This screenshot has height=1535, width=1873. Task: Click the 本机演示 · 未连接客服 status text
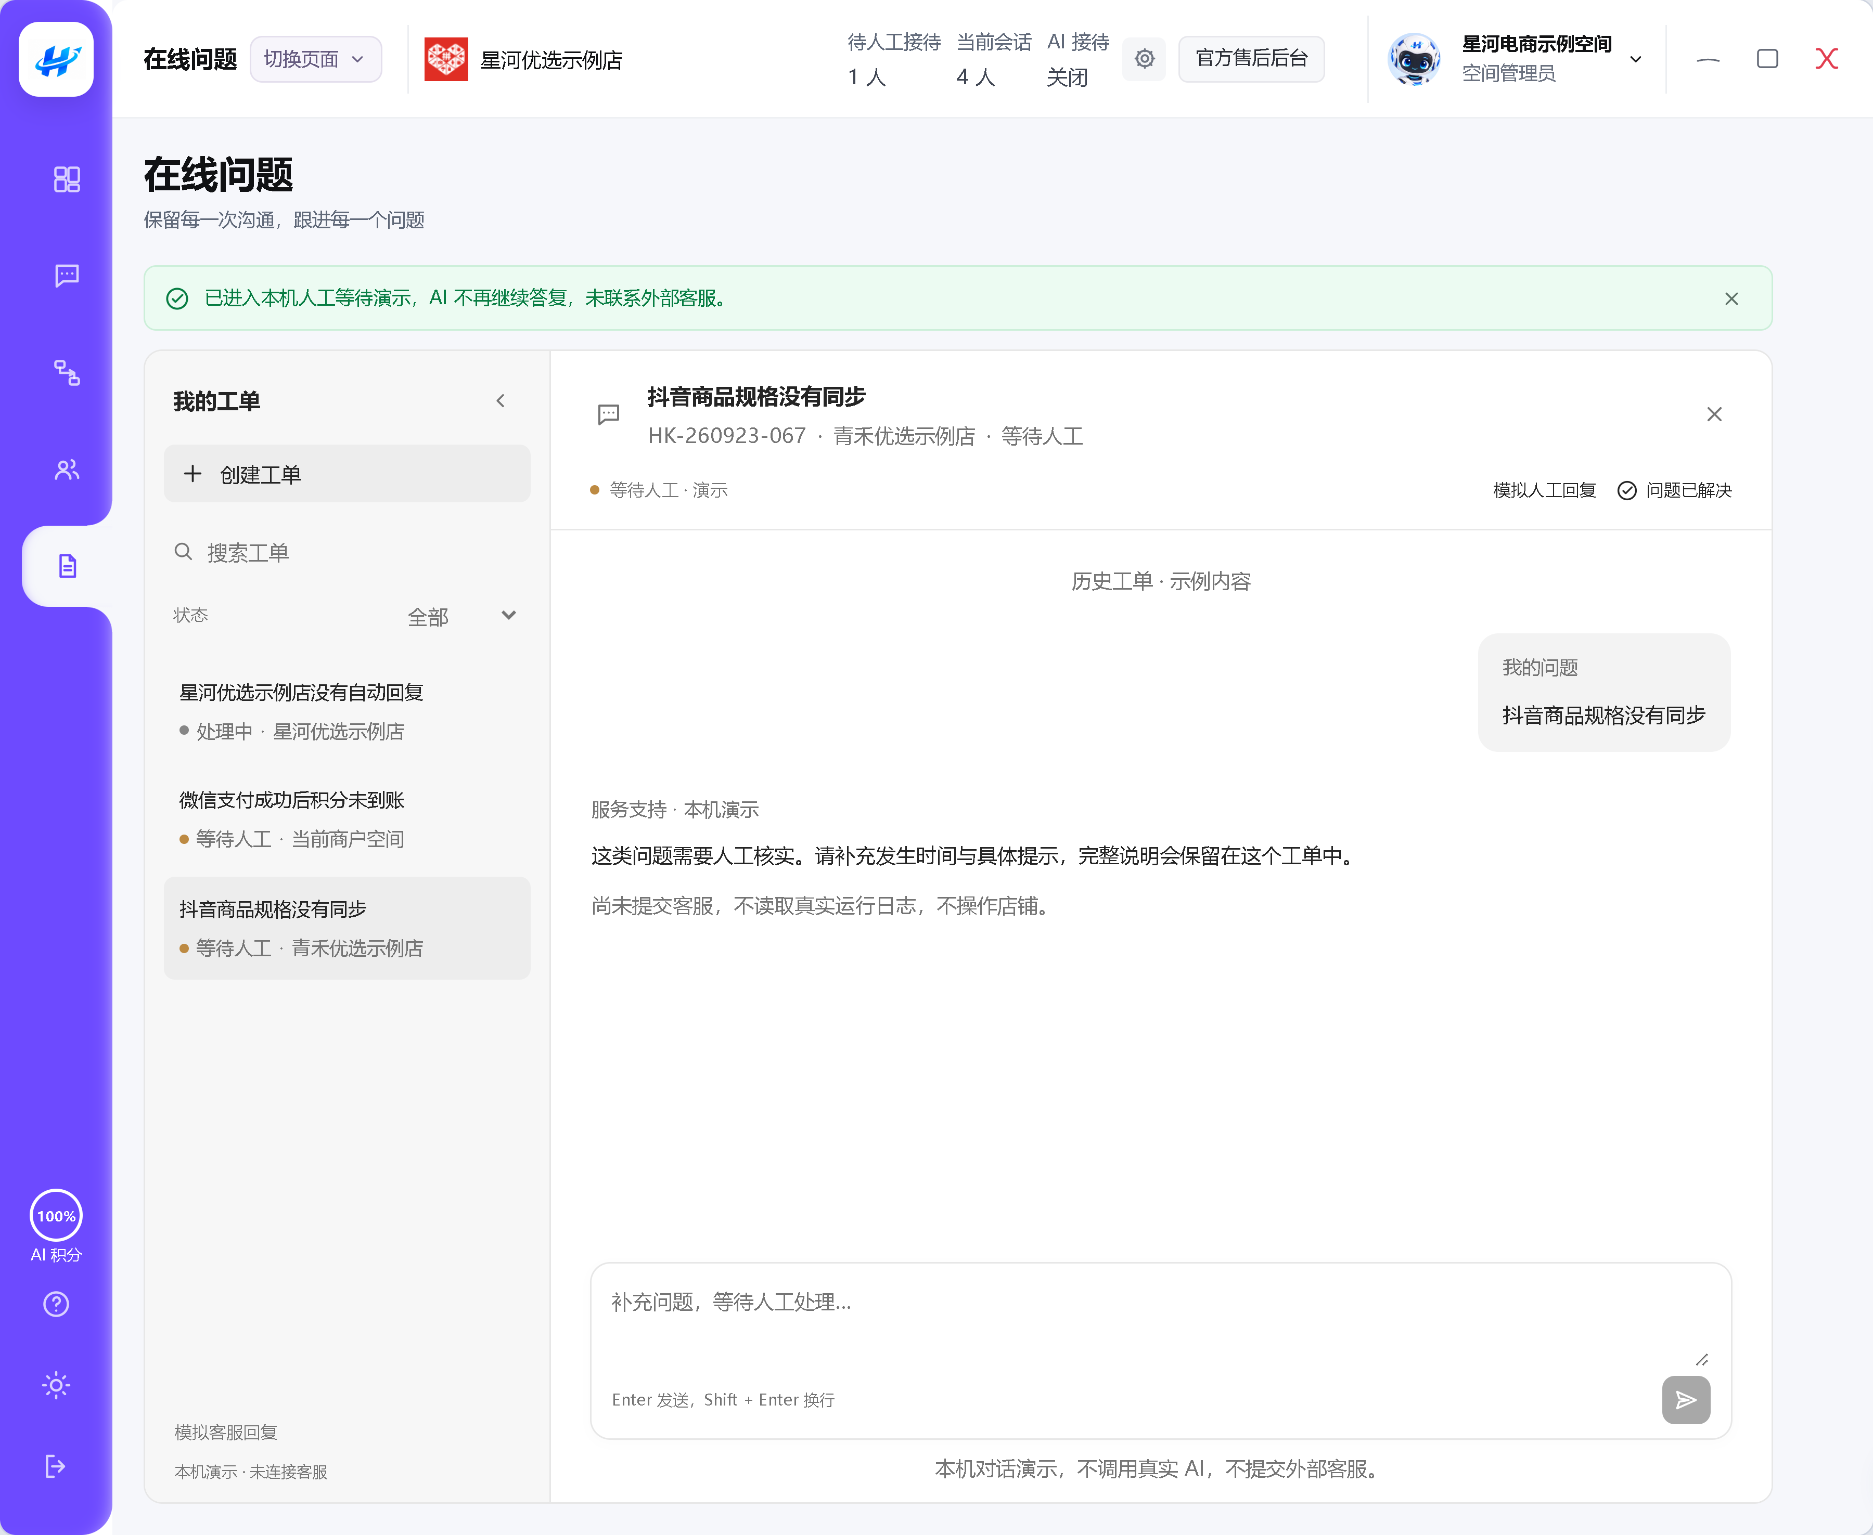point(250,1472)
